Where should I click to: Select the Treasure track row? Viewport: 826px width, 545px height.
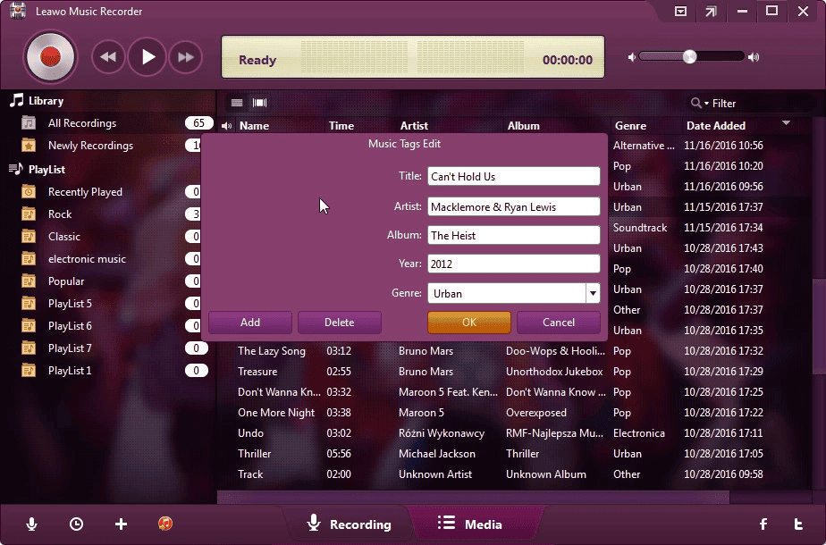pos(515,372)
